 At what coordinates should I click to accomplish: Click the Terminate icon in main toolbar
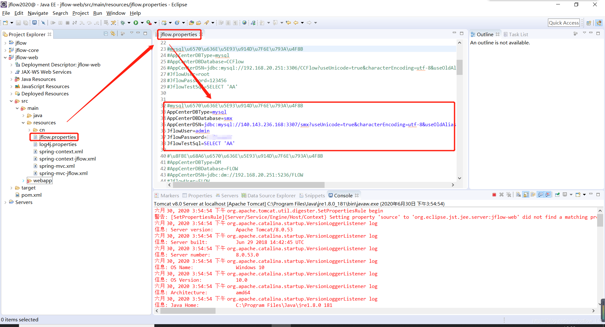(67, 23)
